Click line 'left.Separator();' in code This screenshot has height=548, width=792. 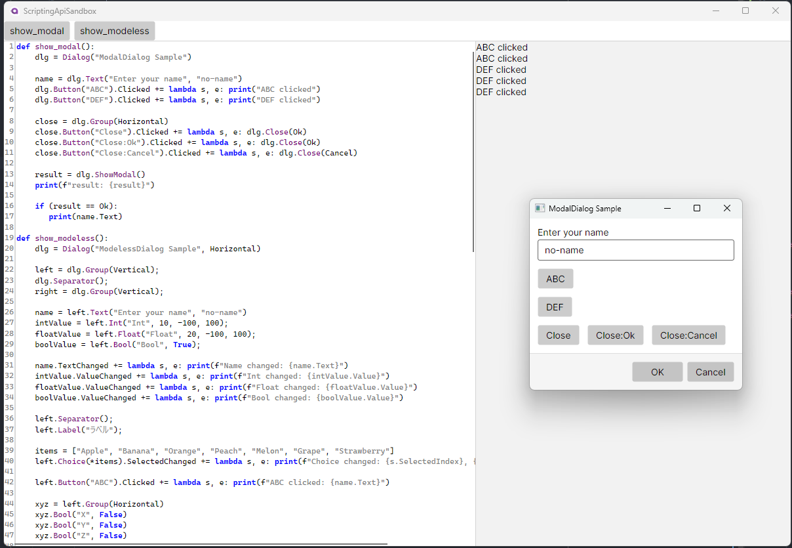[x=74, y=419]
